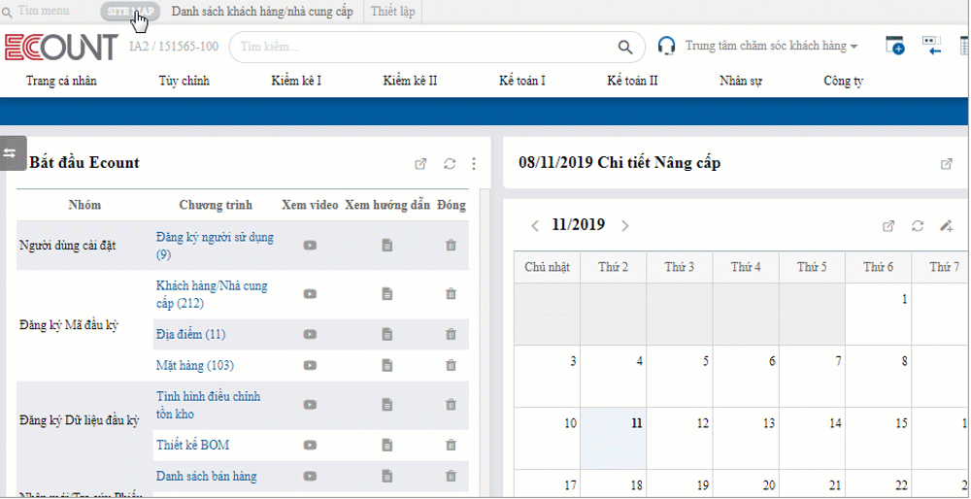View guide document for Địa điểm
The image size is (971, 499).
(x=387, y=334)
